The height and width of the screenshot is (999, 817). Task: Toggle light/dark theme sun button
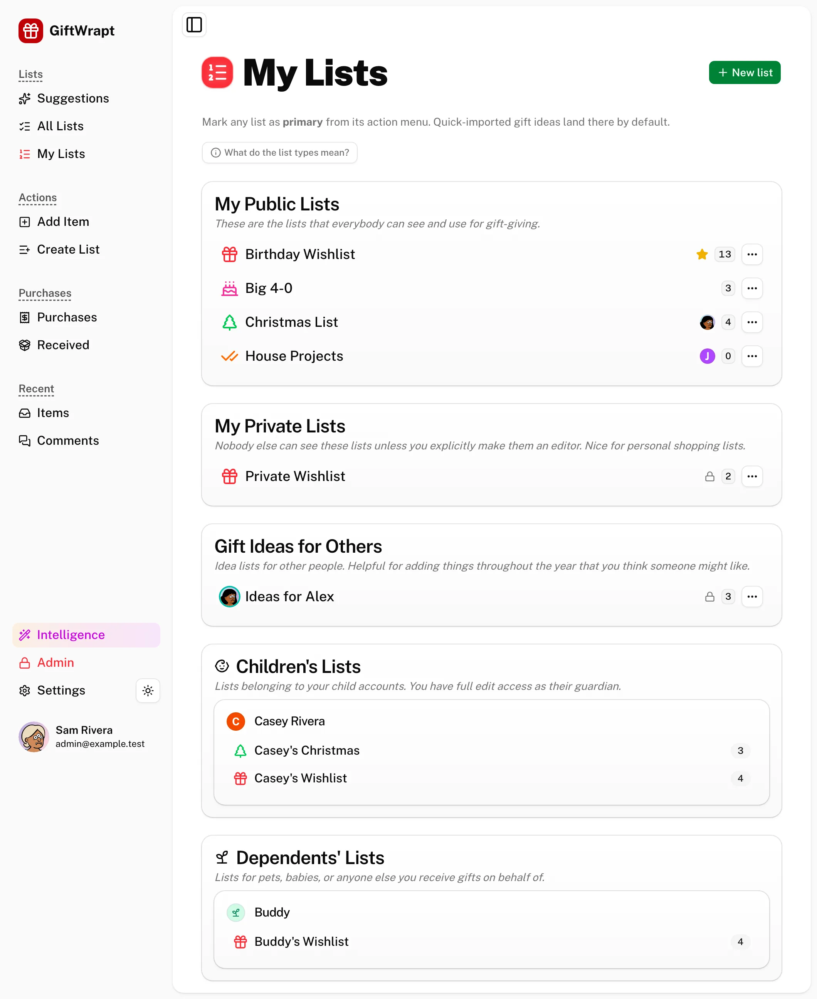coord(148,690)
